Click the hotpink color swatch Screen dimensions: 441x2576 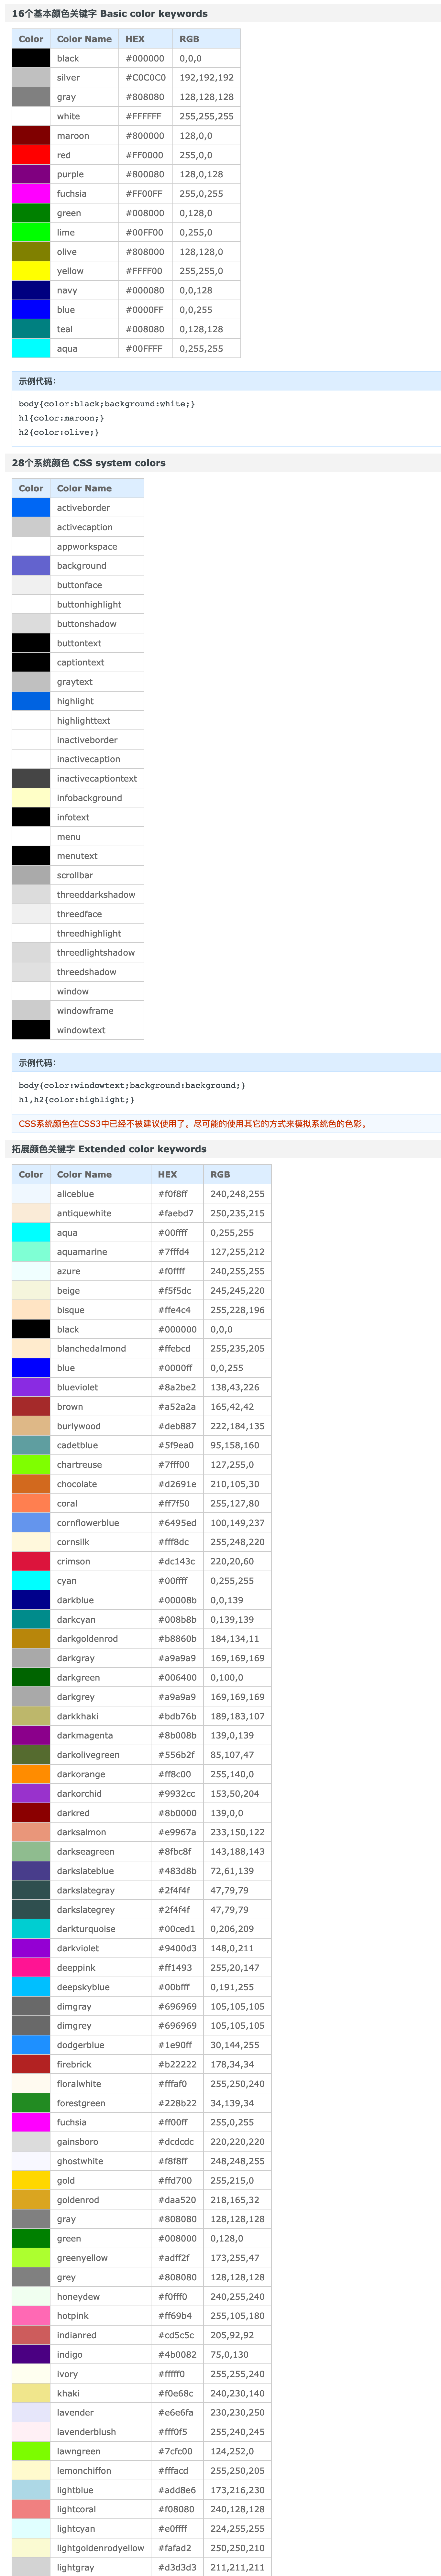(x=31, y=2316)
